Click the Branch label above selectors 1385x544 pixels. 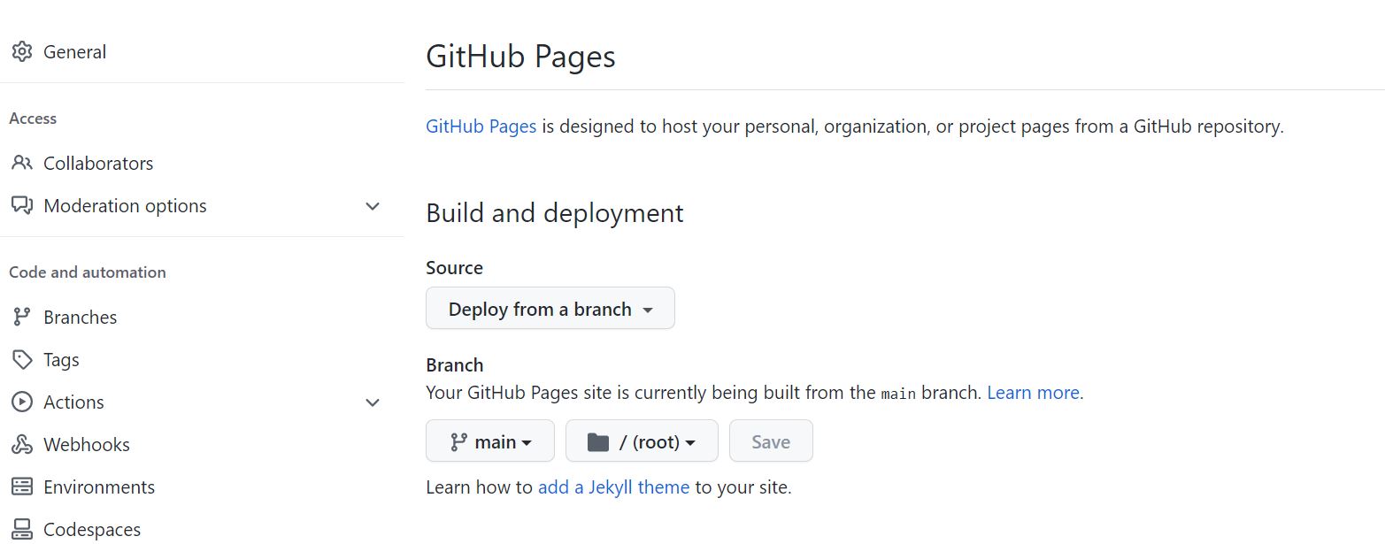(455, 365)
